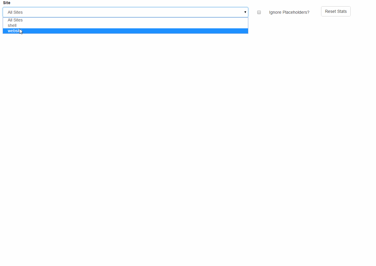Click the Reset Stats button

[336, 11]
